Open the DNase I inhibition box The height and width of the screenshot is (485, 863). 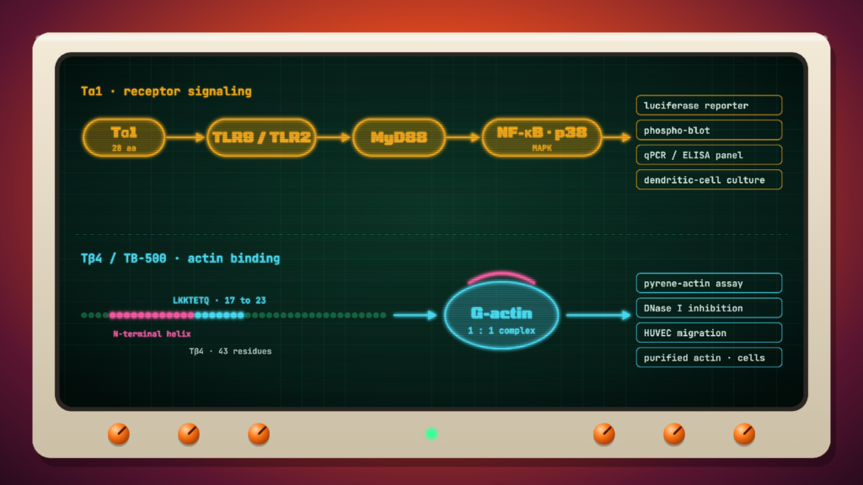709,308
